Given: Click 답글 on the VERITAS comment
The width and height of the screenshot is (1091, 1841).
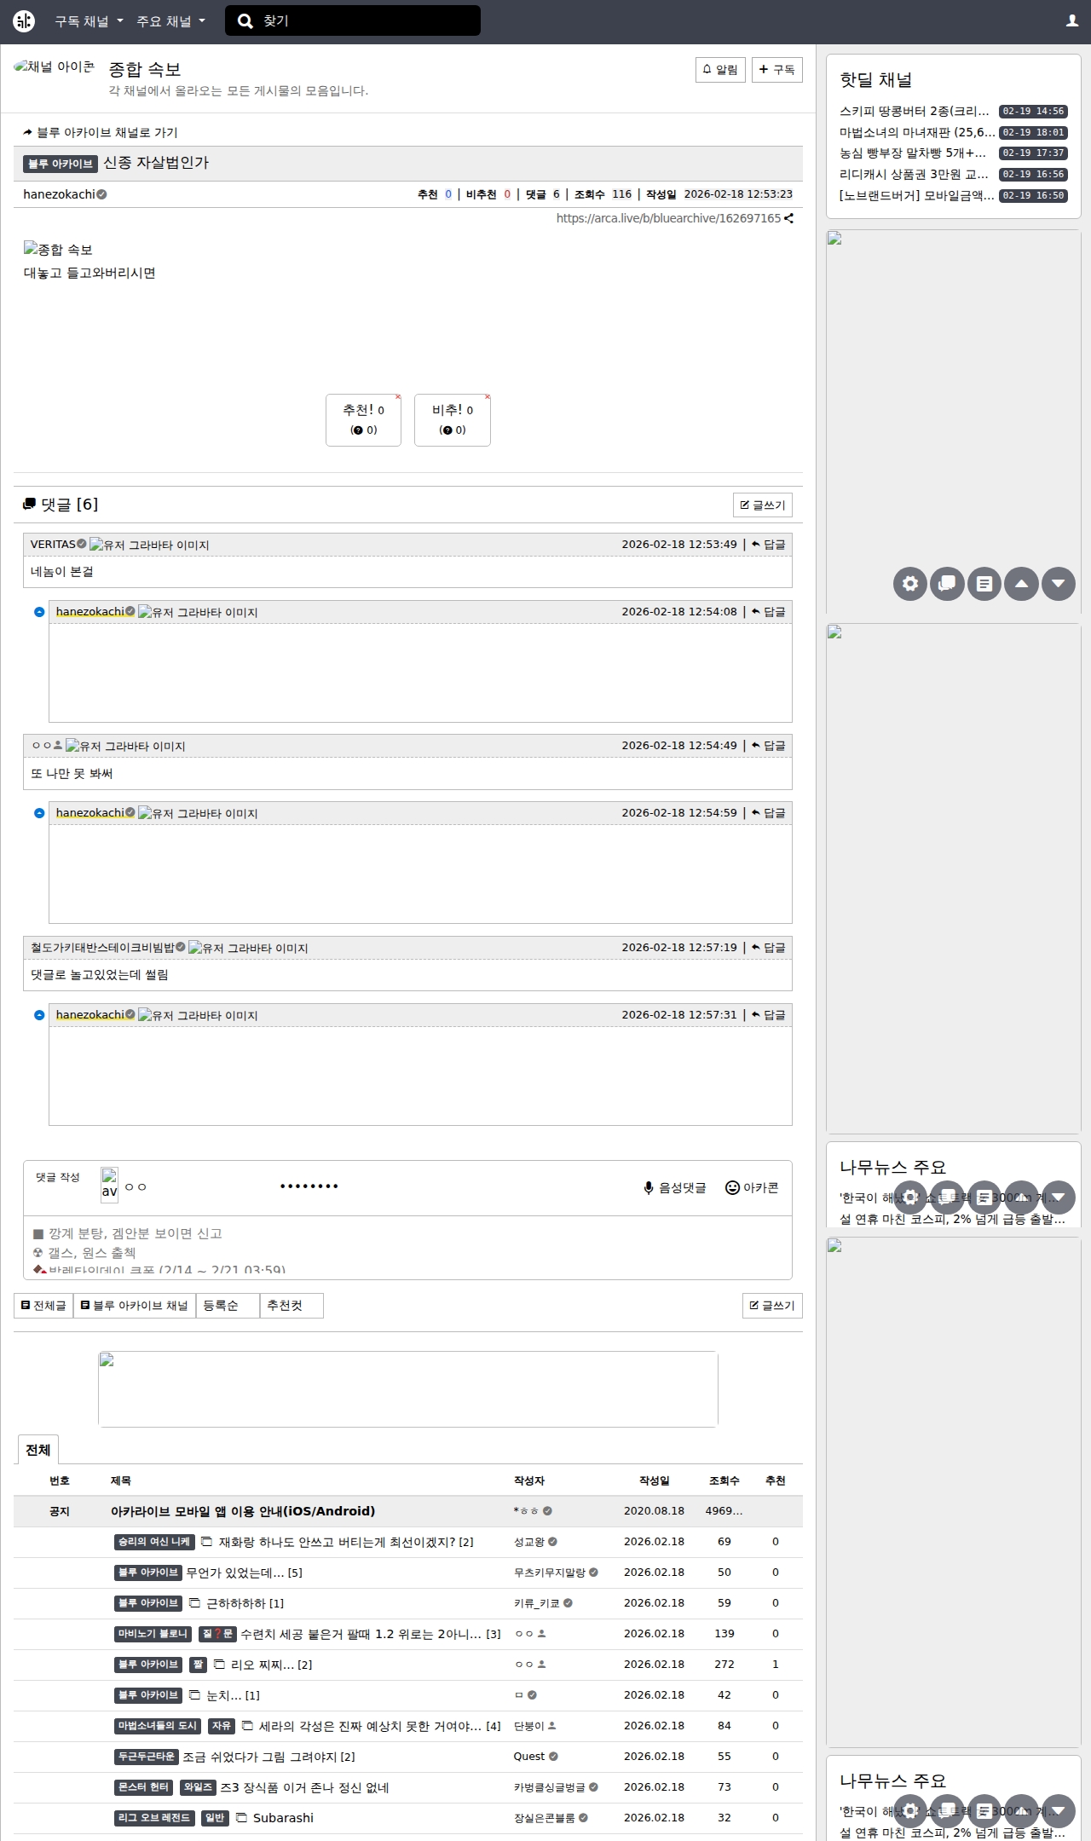Looking at the screenshot, I should 769,545.
